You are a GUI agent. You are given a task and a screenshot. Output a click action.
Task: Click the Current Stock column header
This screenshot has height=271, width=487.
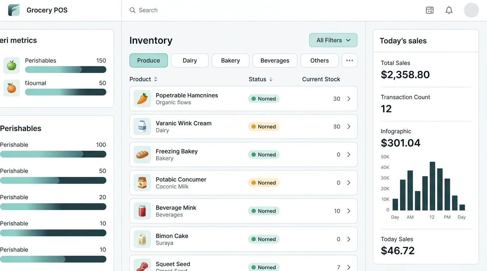point(321,79)
